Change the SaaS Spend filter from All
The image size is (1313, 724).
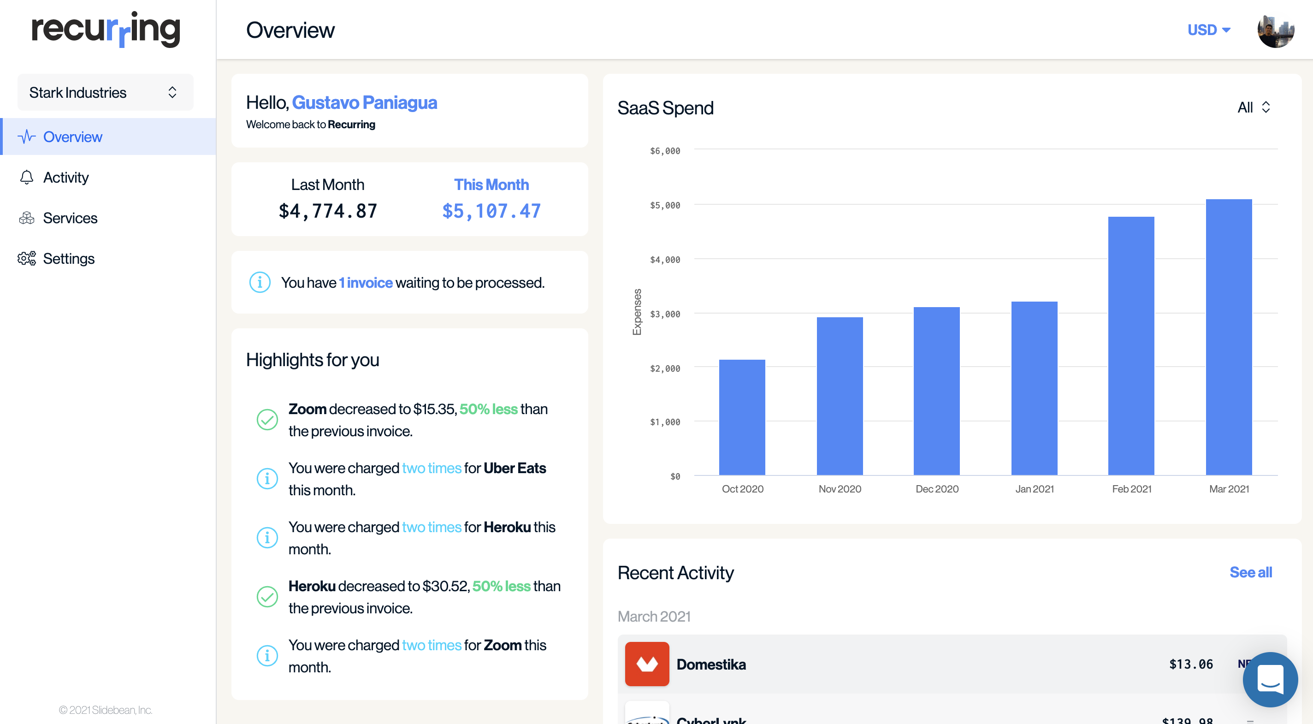coord(1254,107)
